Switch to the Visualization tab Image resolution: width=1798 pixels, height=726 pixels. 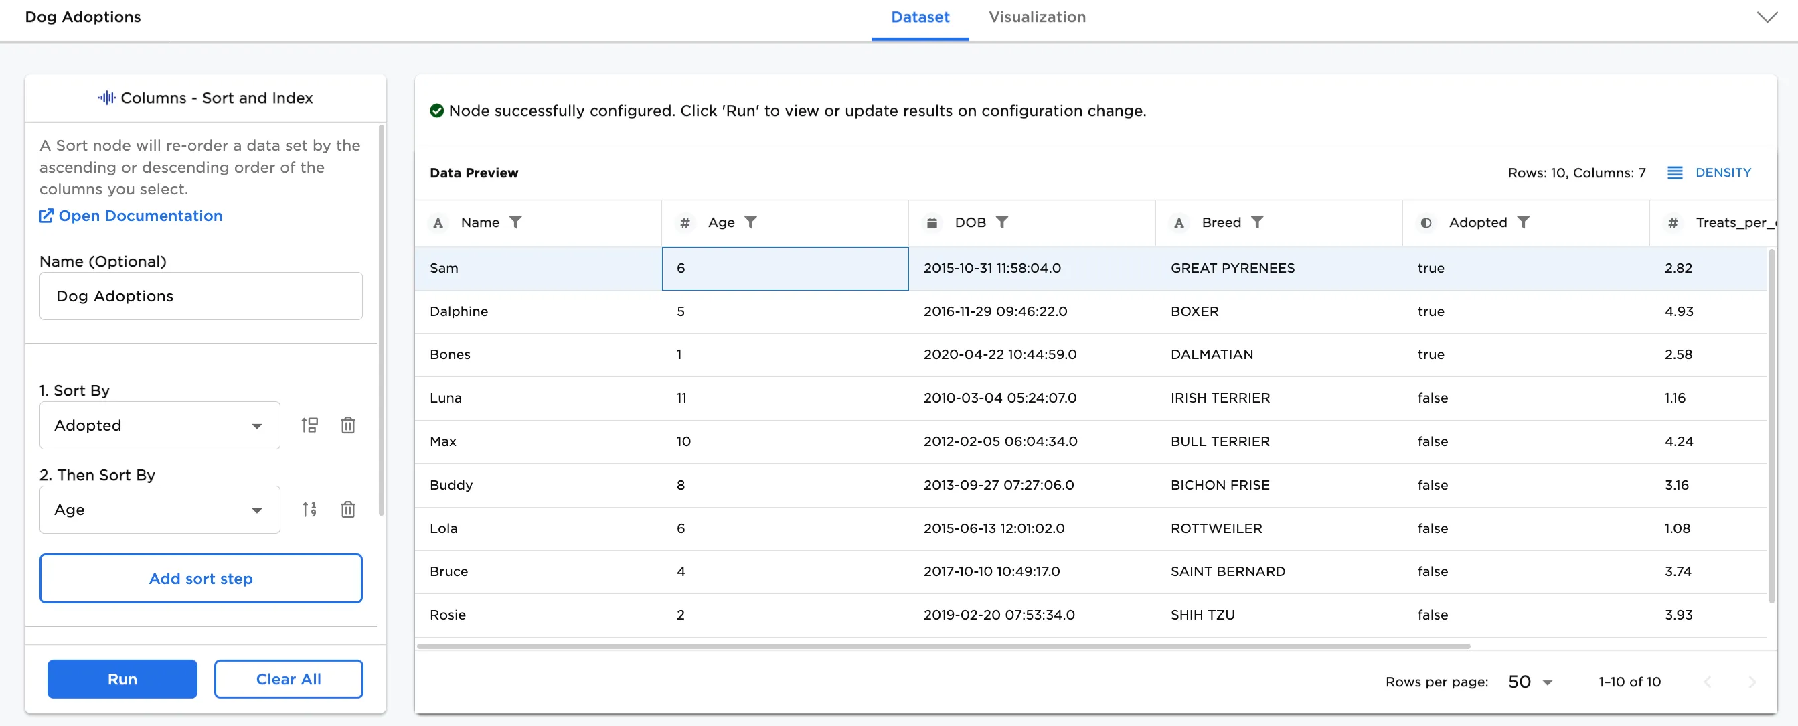click(x=1036, y=17)
